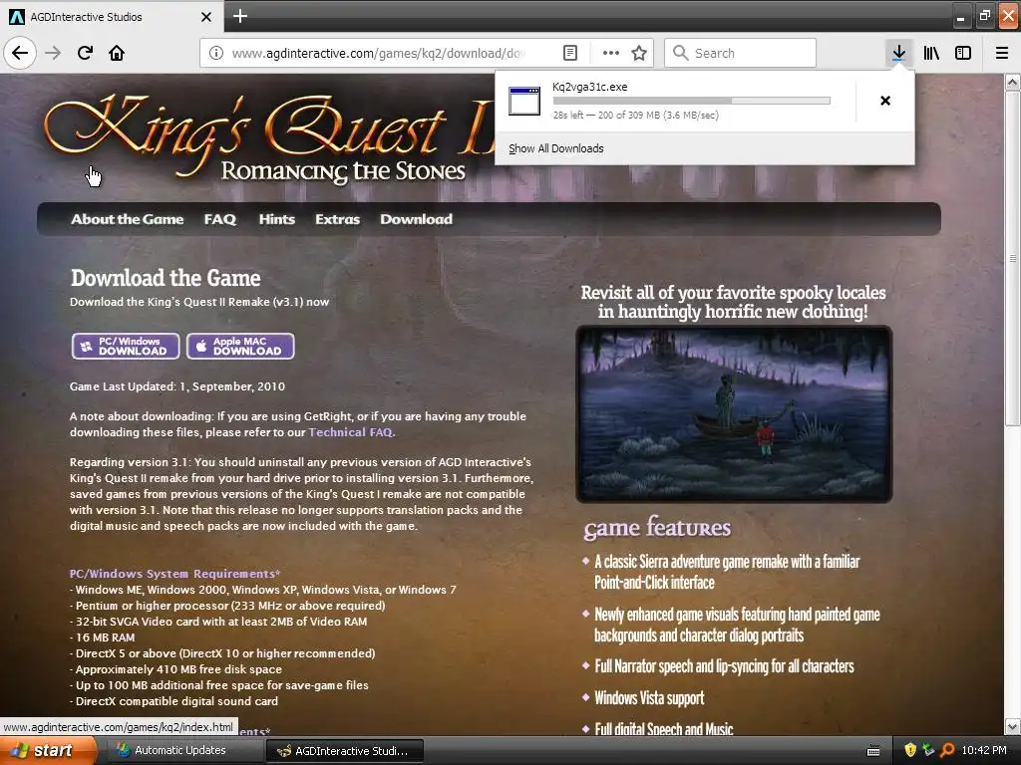The width and height of the screenshot is (1021, 765).
Task: Click "Download the Game" heading
Action: point(166,278)
